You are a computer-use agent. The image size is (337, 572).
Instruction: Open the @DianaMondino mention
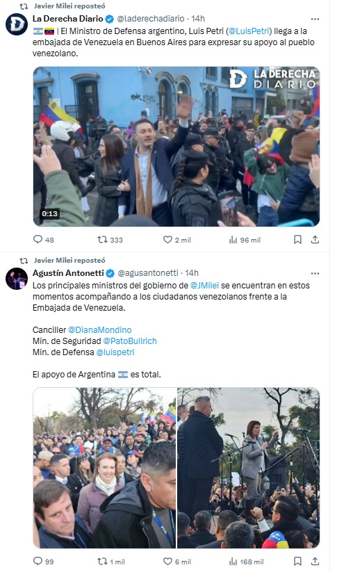[100, 329]
